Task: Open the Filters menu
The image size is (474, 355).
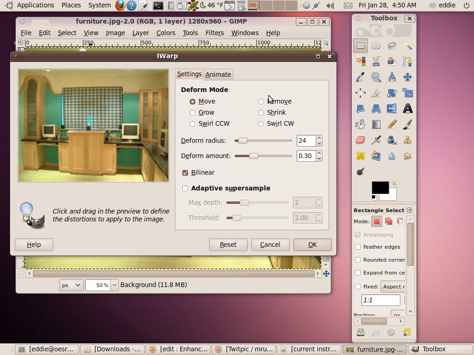Action: pos(215,33)
